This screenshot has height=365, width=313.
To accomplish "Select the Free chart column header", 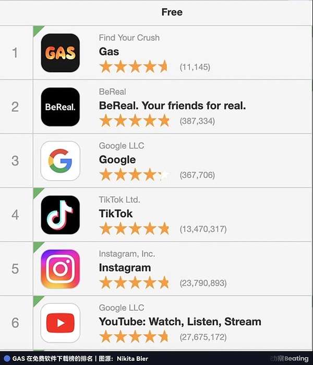I will (172, 12).
